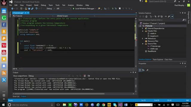Open the Diagnostic Tools side tab
Viewport: 191px width, 107px height.
click(189, 17)
